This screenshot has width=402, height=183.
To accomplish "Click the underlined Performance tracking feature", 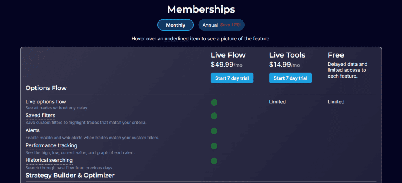I will click(x=51, y=146).
